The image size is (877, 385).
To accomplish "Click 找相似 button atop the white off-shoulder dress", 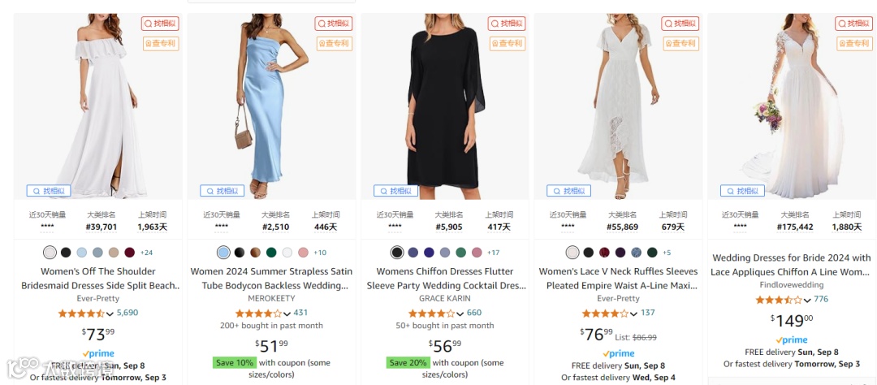I will 159,24.
